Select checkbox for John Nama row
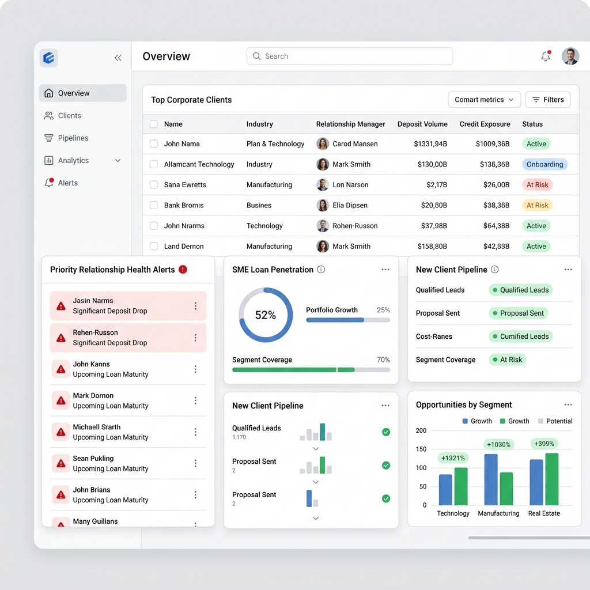 [x=153, y=143]
